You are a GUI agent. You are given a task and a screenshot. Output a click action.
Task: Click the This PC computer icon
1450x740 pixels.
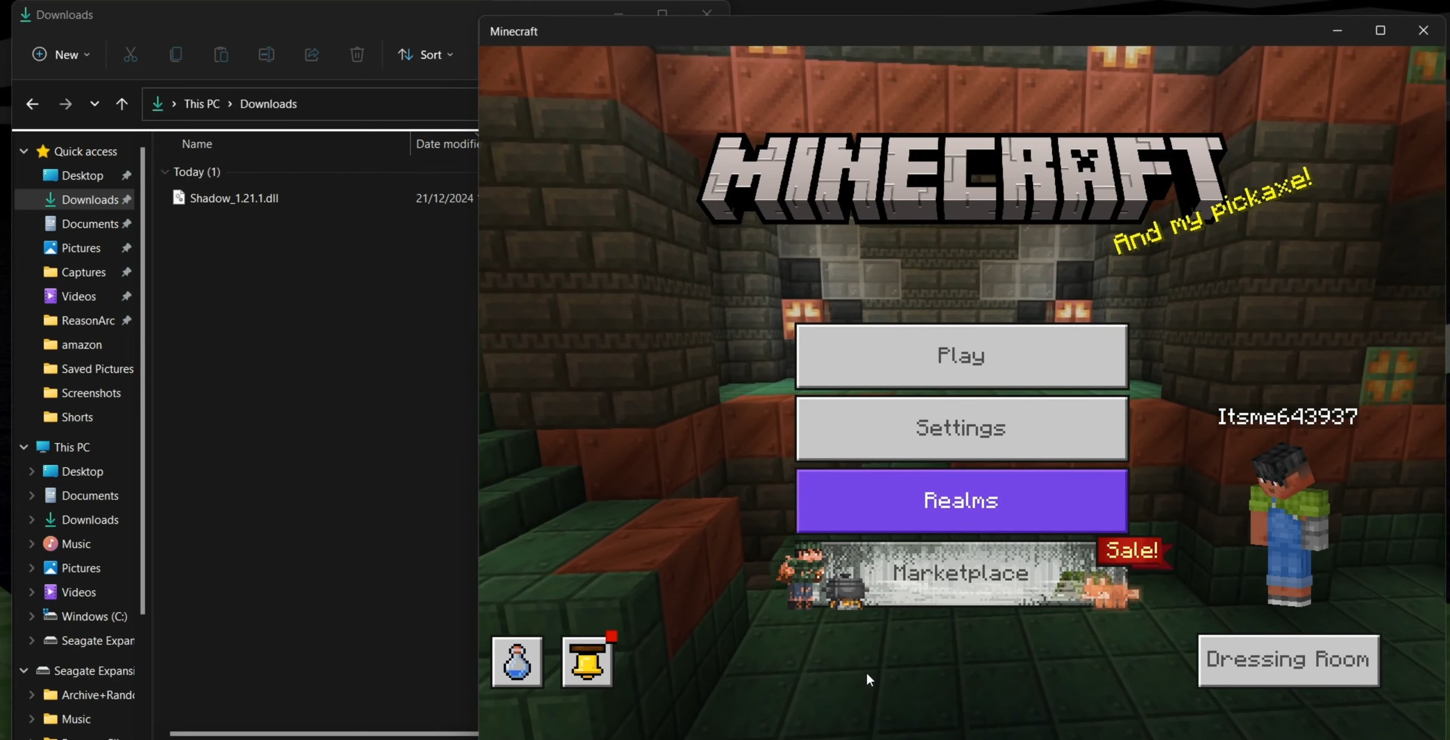pos(42,447)
